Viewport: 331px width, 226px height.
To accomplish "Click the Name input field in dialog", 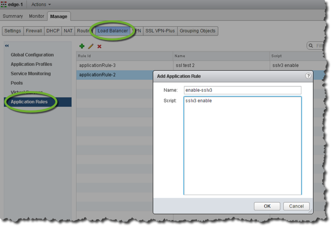I will (242, 90).
